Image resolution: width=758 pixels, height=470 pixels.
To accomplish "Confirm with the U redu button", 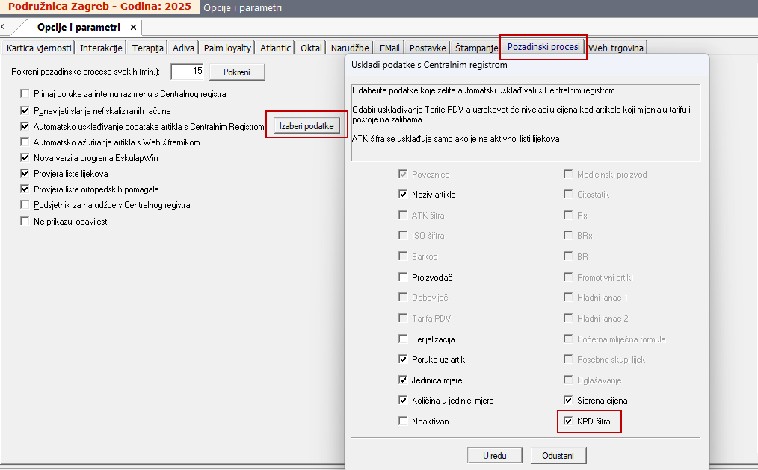I will 494,455.
